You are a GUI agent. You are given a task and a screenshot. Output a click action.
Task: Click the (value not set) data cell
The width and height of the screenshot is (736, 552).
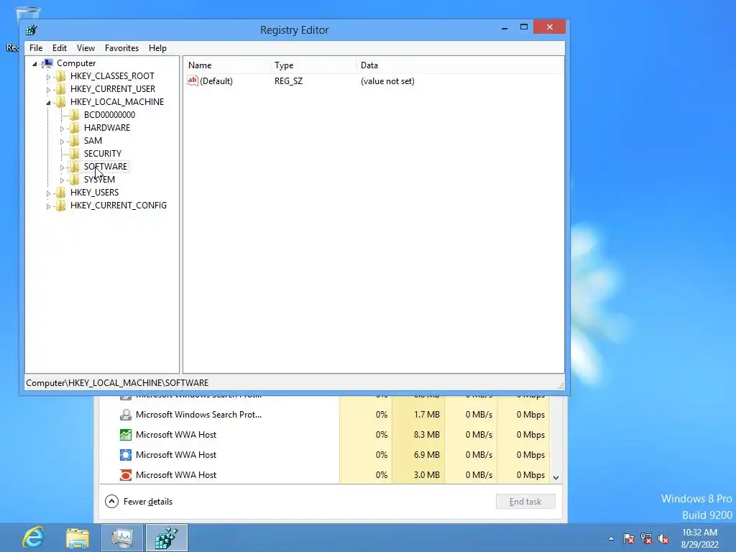click(387, 81)
